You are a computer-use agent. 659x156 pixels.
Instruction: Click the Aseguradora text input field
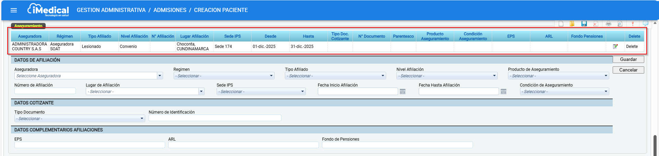pos(86,76)
